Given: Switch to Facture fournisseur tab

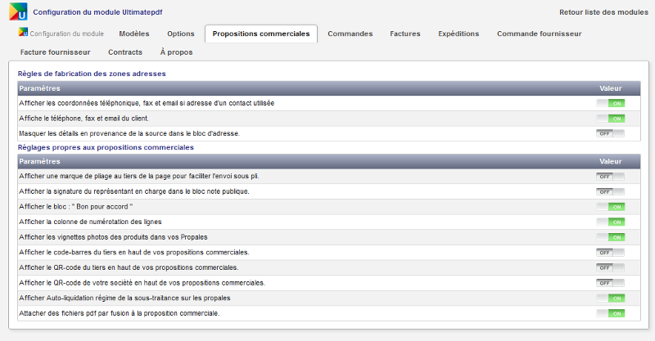Looking at the screenshot, I should click(55, 52).
